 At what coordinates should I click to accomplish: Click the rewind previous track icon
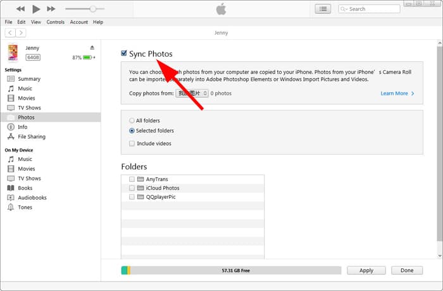tap(21, 9)
